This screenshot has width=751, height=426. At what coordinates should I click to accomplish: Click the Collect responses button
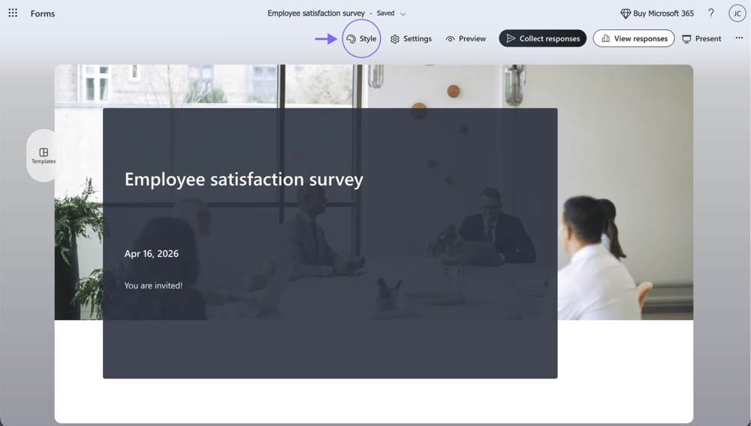point(542,39)
